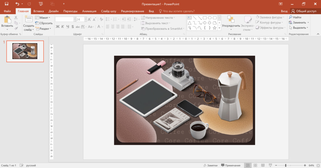Toggle Заметки notes pane
Screen dimensions: 321x168
(210, 165)
